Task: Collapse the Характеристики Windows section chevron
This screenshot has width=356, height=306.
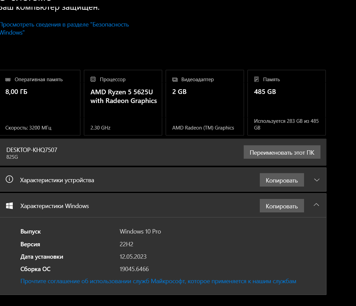Action: (316, 205)
